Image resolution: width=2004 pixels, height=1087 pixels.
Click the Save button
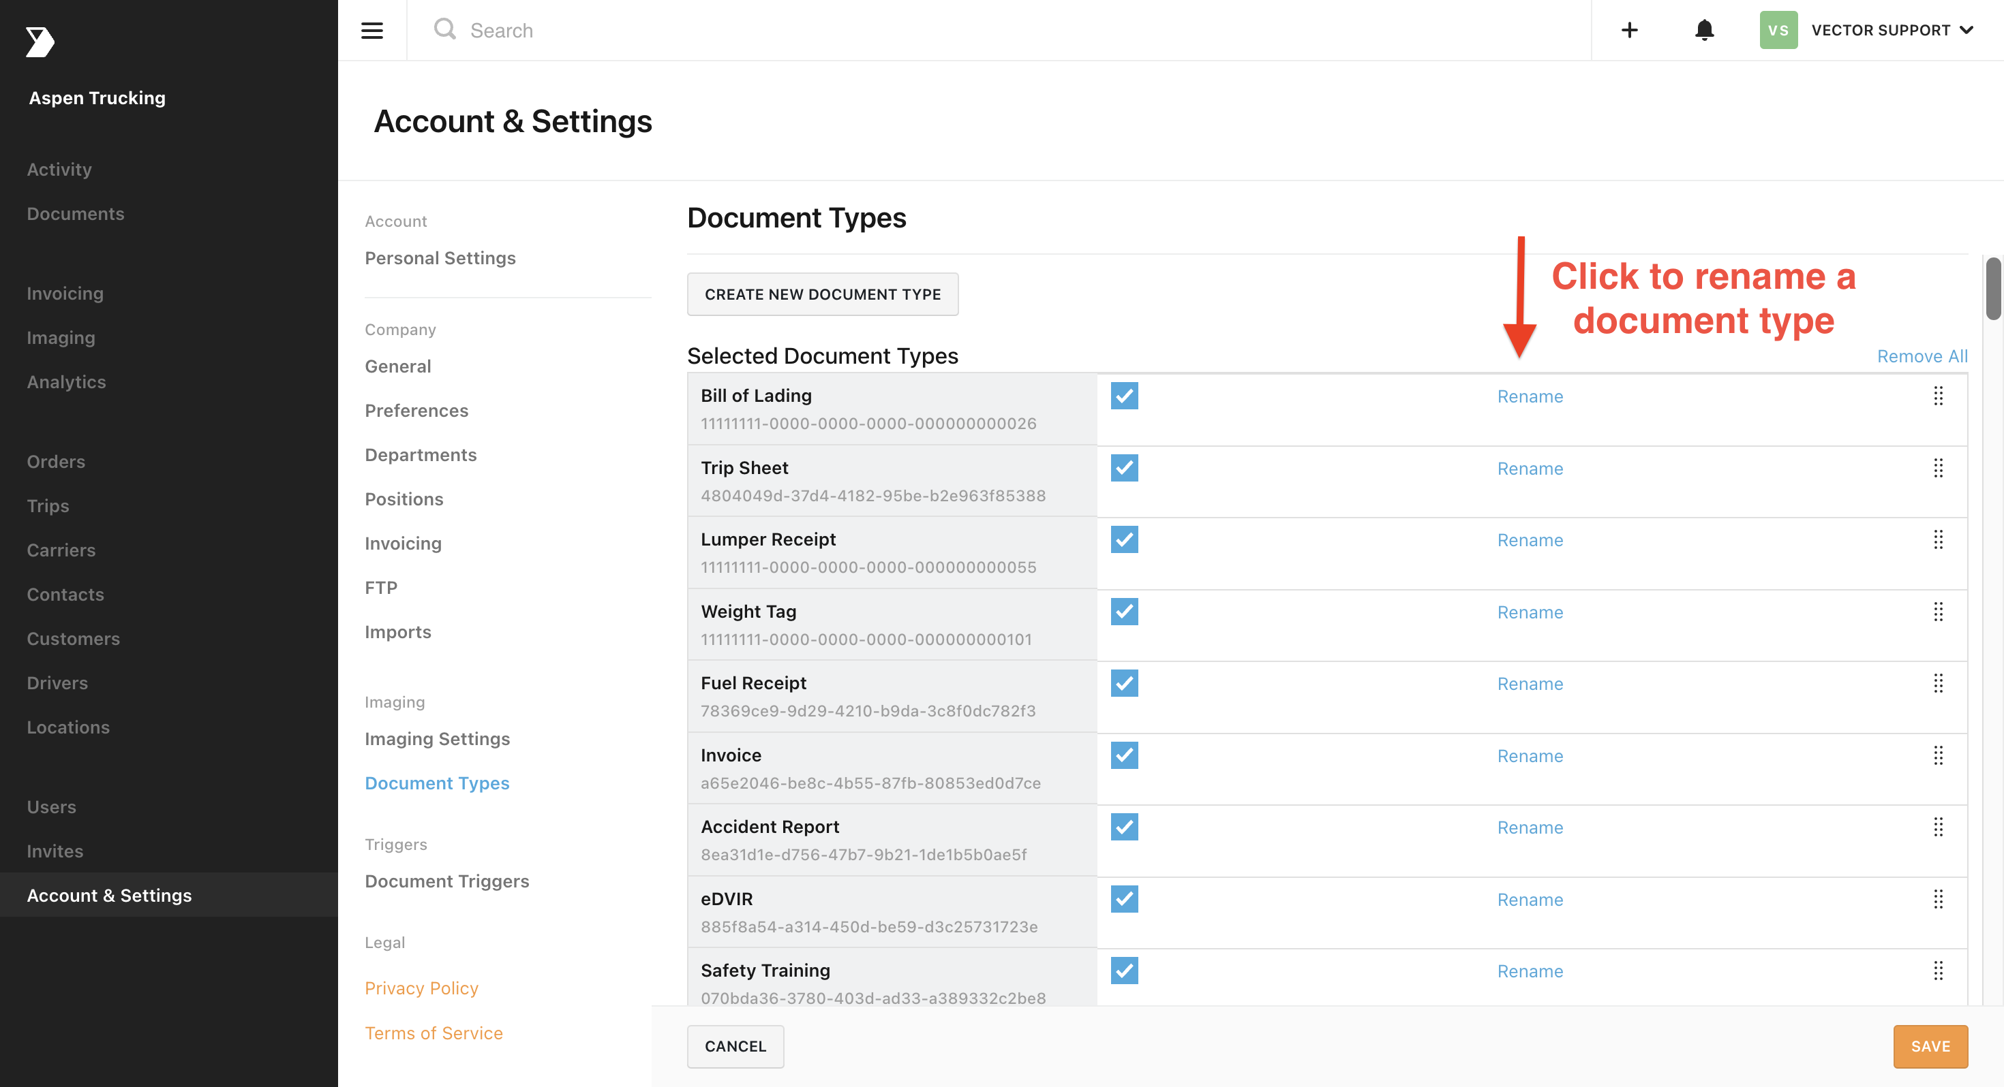[x=1930, y=1047]
